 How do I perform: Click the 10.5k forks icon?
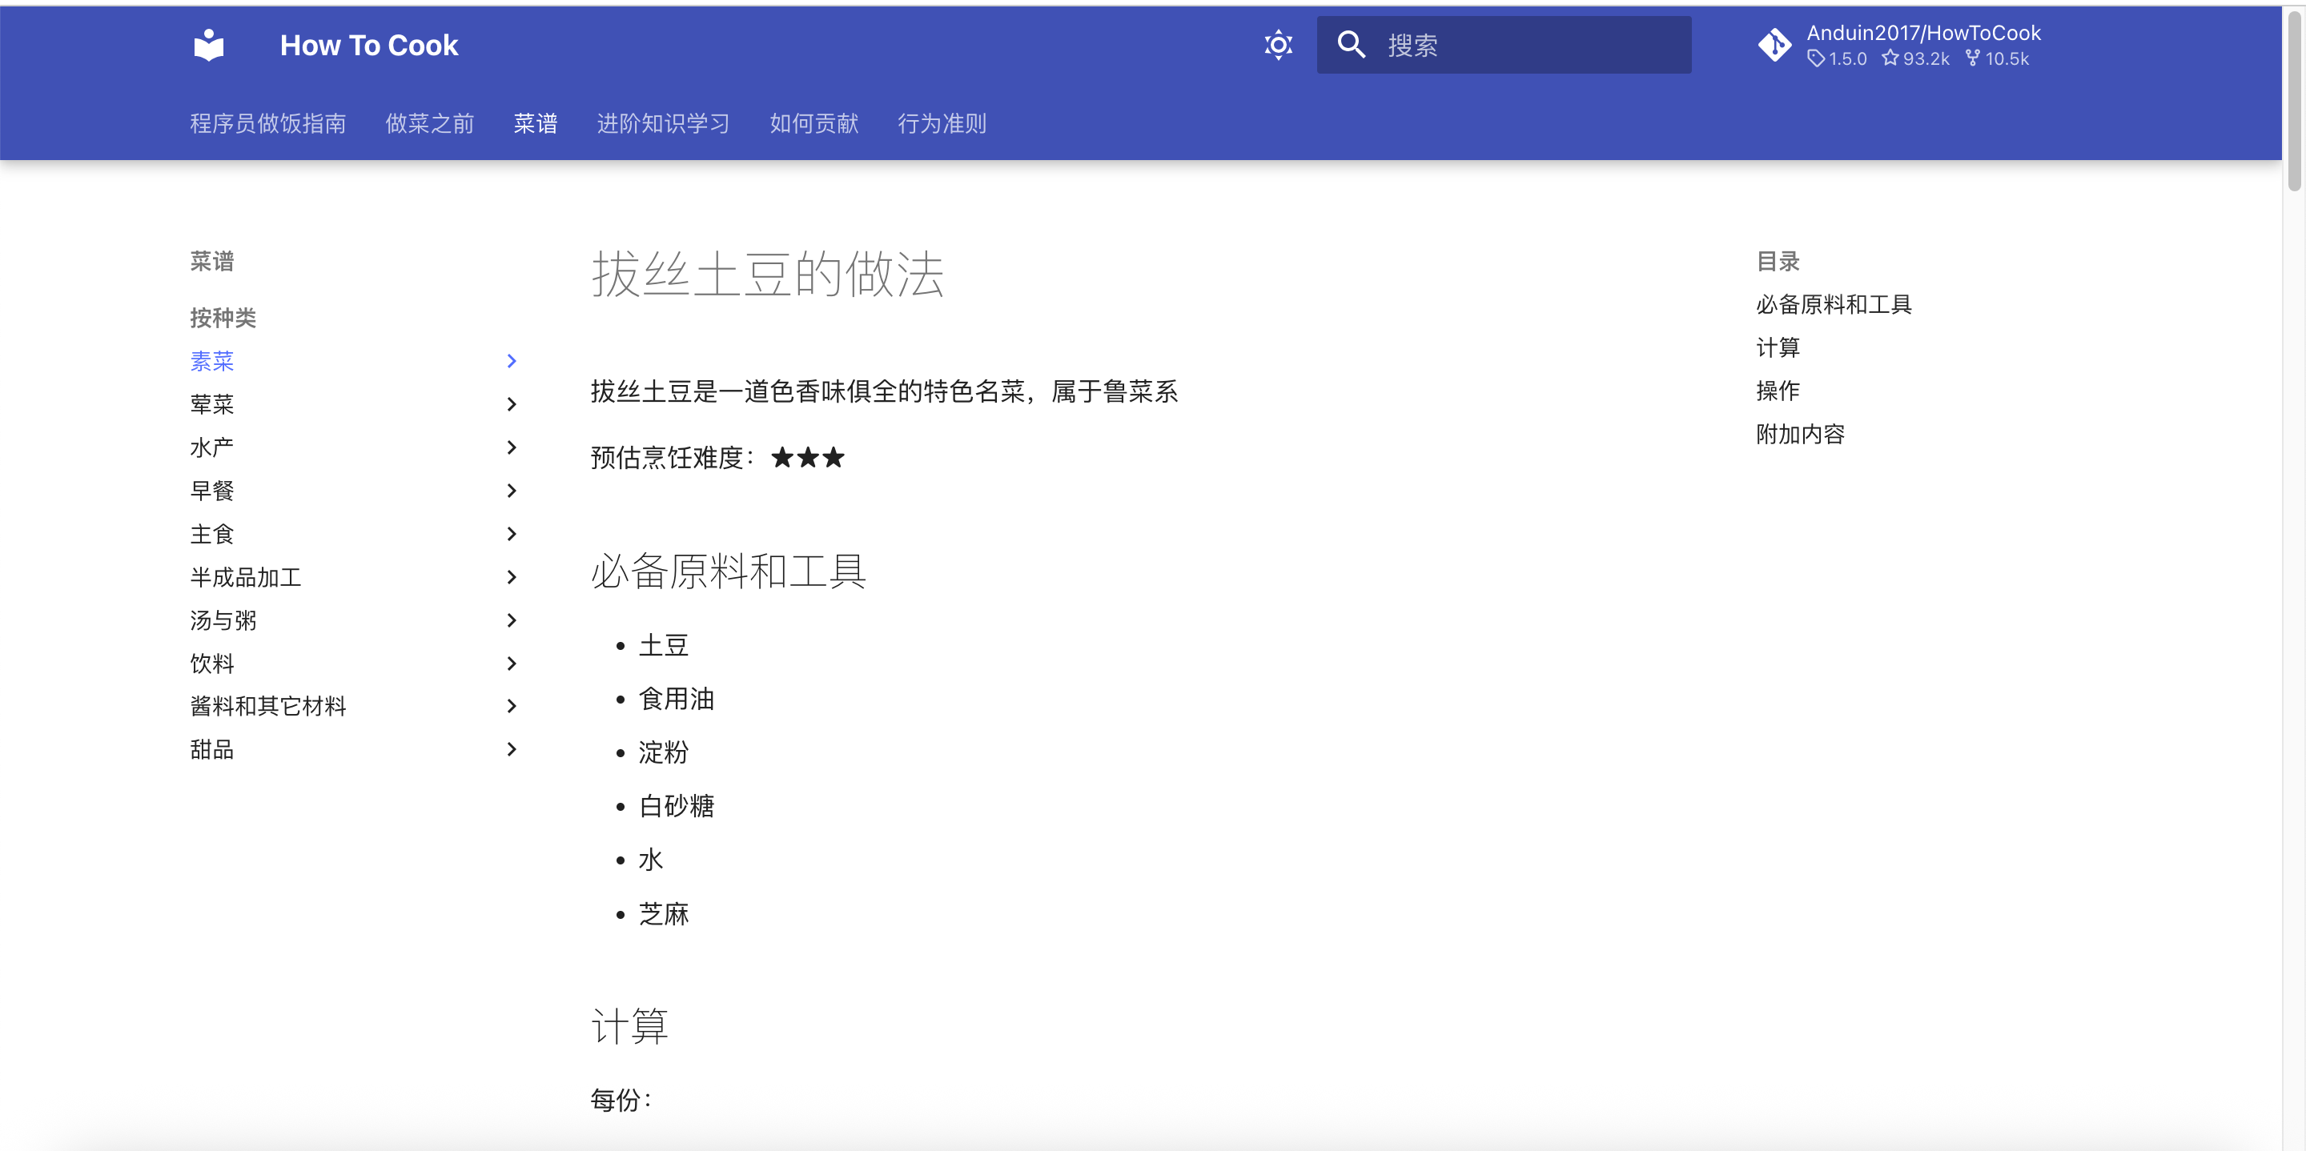pyautogui.click(x=1972, y=59)
